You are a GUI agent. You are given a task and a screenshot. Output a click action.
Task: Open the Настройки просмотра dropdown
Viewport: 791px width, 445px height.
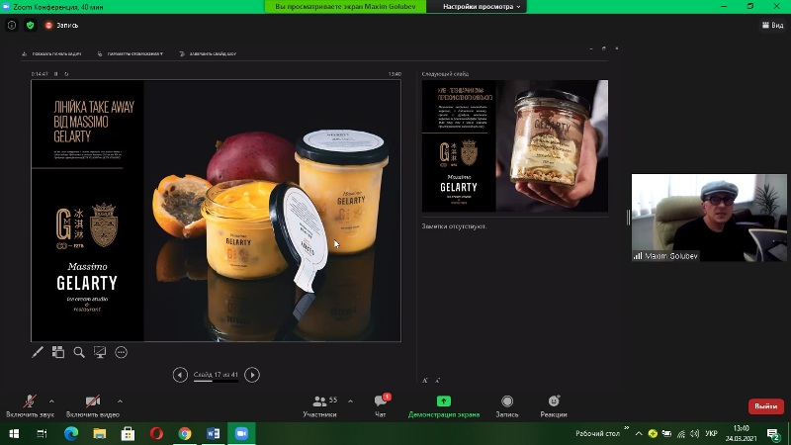tap(479, 6)
